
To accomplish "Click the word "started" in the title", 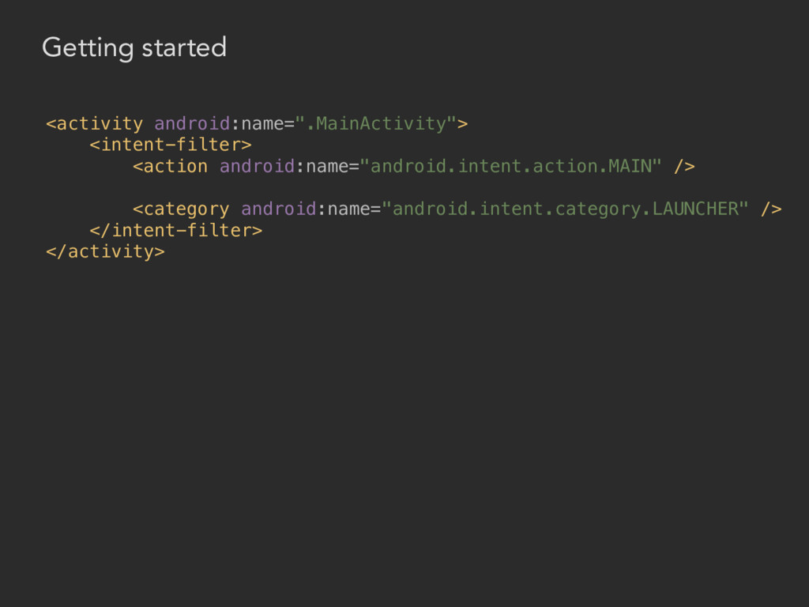I will [x=184, y=47].
